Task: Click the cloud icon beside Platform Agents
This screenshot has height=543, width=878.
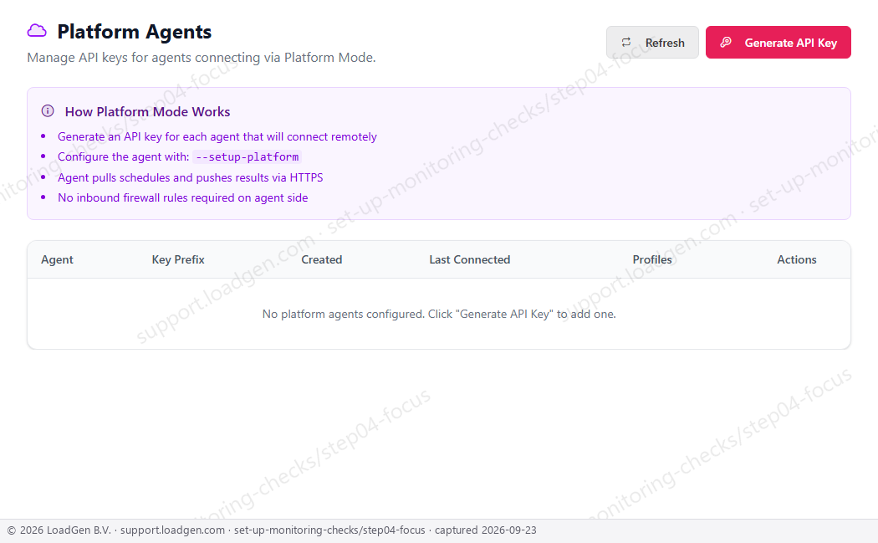Action: coord(37,31)
